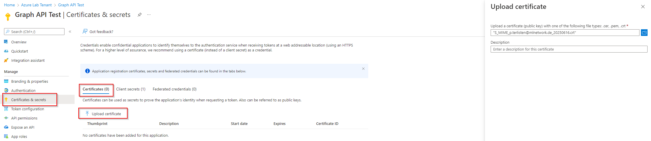Open Expose an API
651x141 pixels.
[x=23, y=127]
